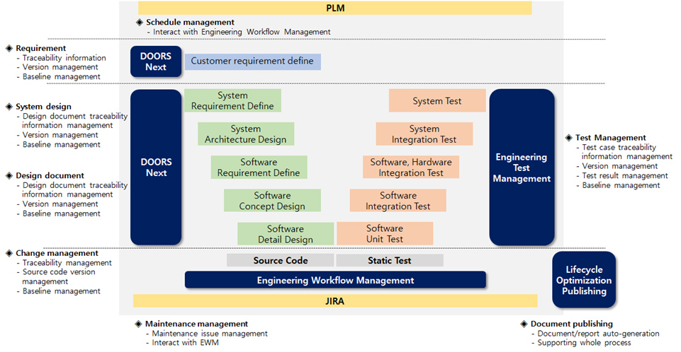Screen dimensions: 681x352
Task: Click the Source Code box
Action: click(x=280, y=260)
